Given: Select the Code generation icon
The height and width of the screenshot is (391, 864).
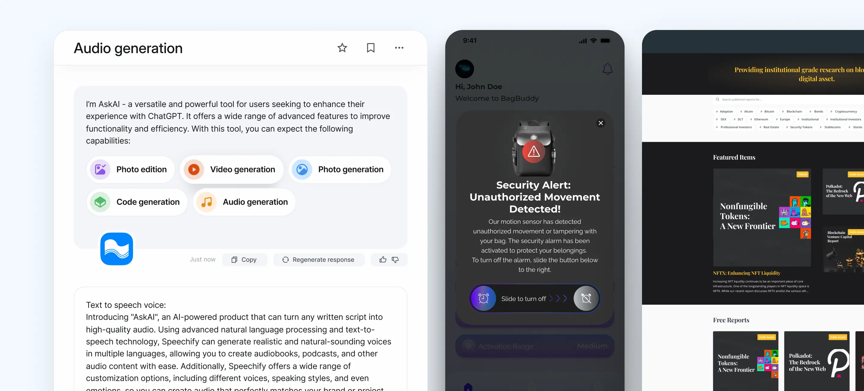Looking at the screenshot, I should click(x=101, y=201).
